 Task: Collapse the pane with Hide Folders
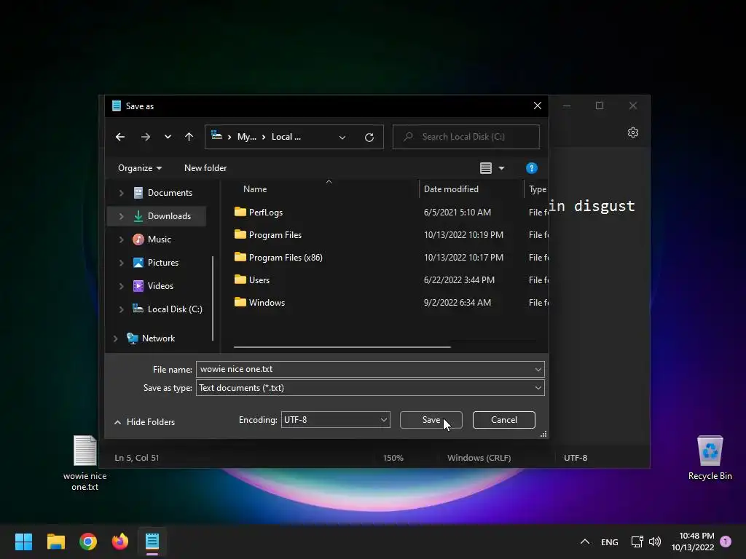coord(145,422)
